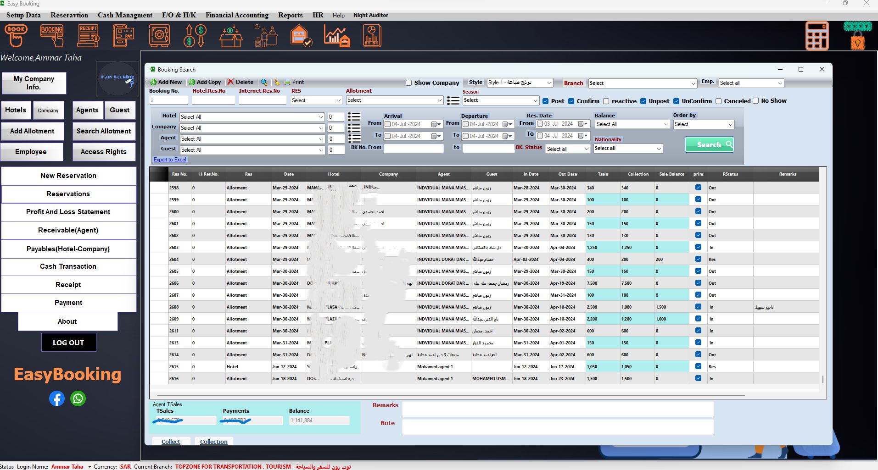Open the sales chart with hotel icon

tap(337, 36)
